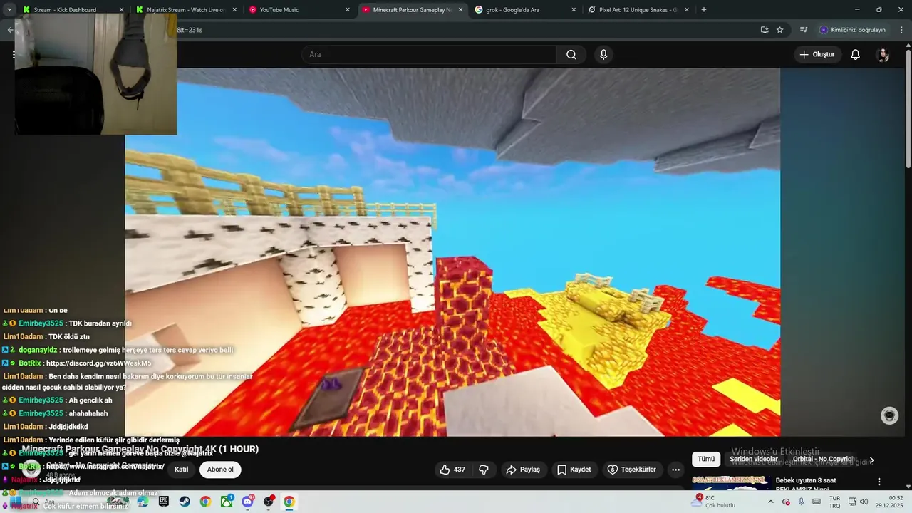The image size is (912, 513).
Task: Expand hidden system tray icons chevron
Action: (770, 502)
